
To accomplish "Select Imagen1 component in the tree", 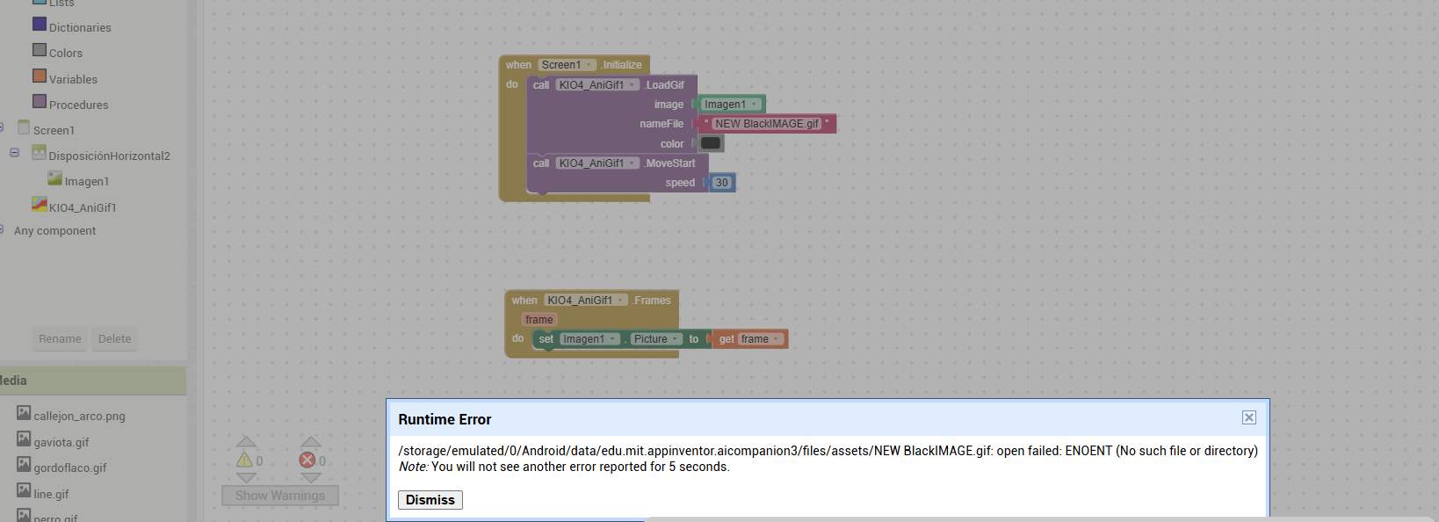I will [x=86, y=181].
